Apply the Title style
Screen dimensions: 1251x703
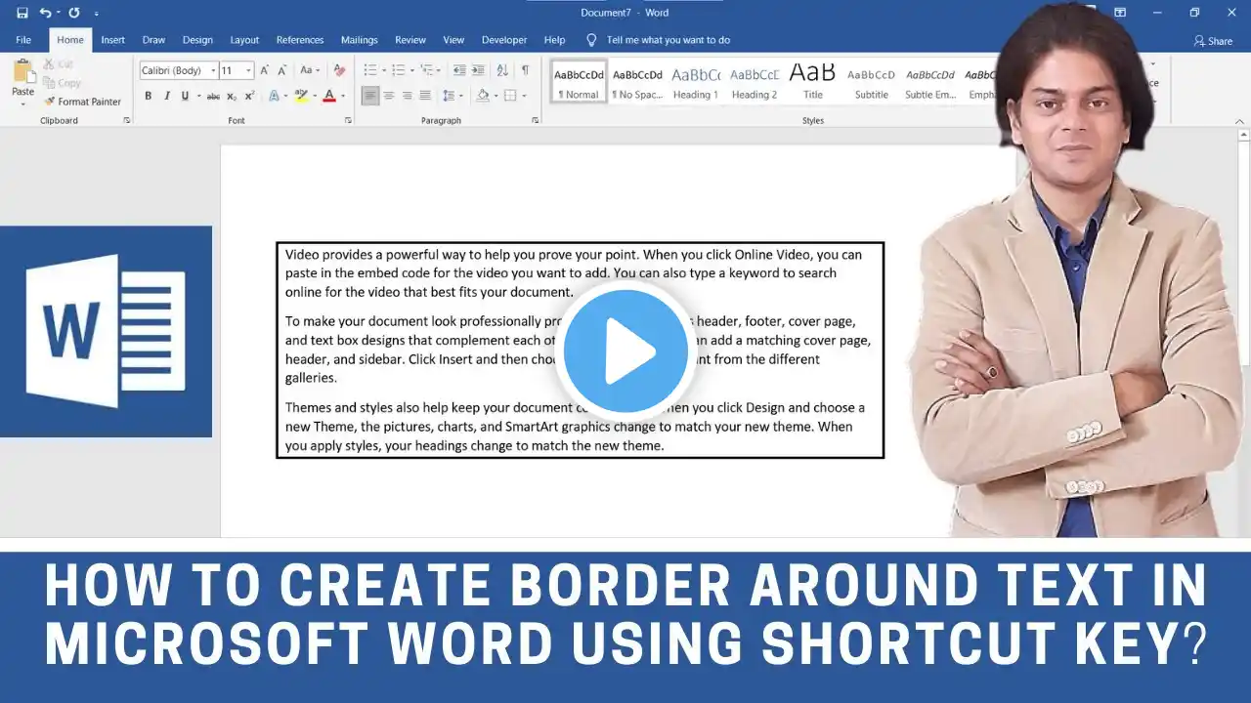[x=813, y=81]
